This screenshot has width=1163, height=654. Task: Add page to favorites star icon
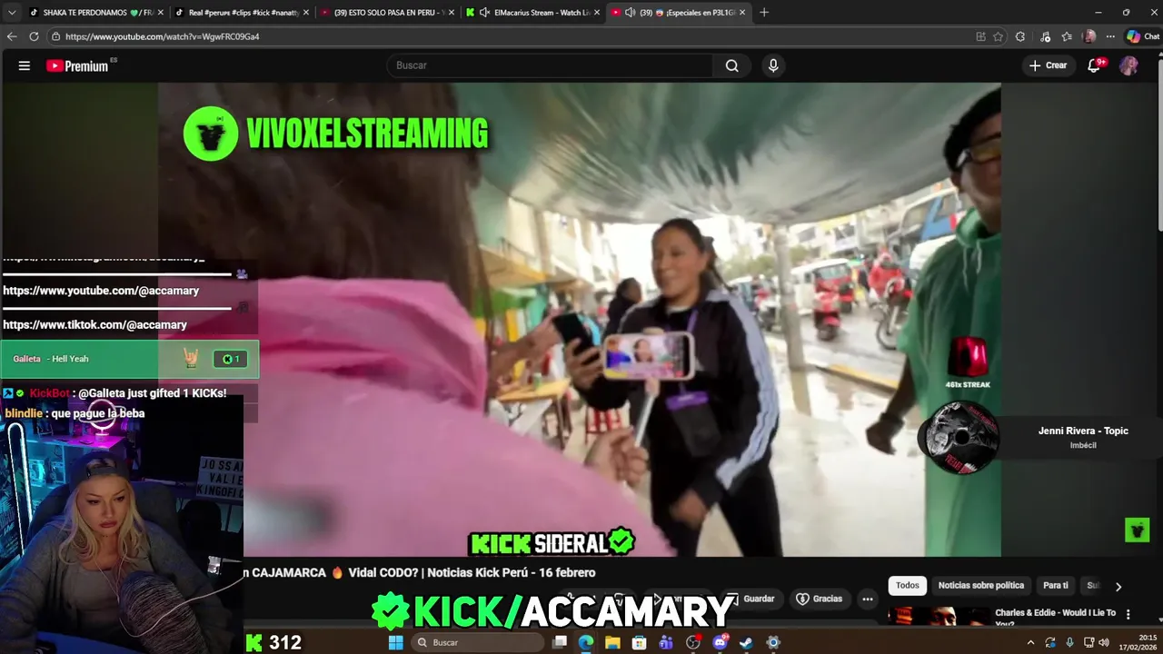tap(998, 36)
